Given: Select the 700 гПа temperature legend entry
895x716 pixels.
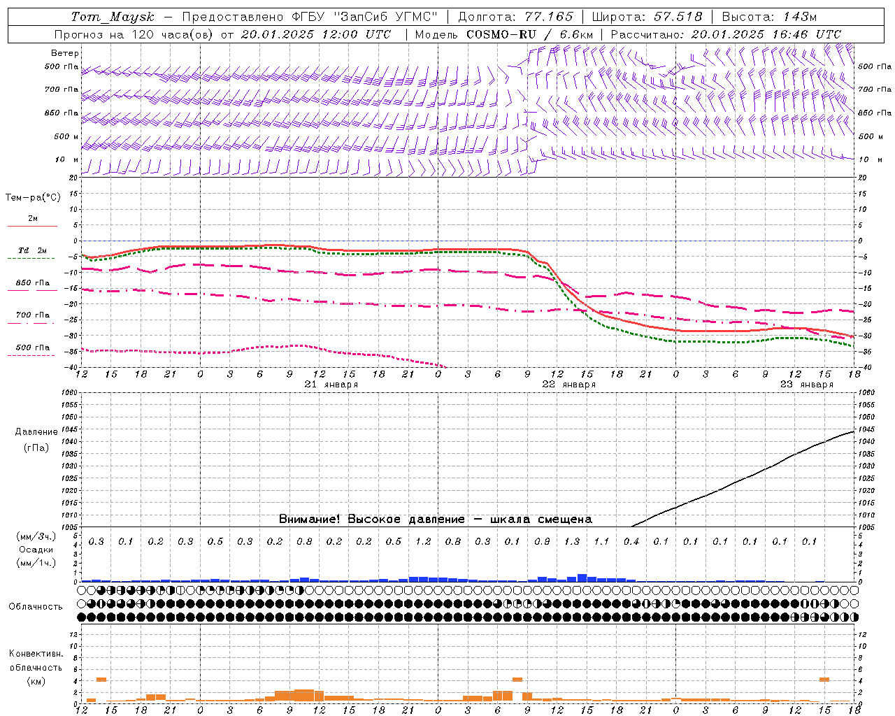Looking at the screenshot, I should 33,315.
